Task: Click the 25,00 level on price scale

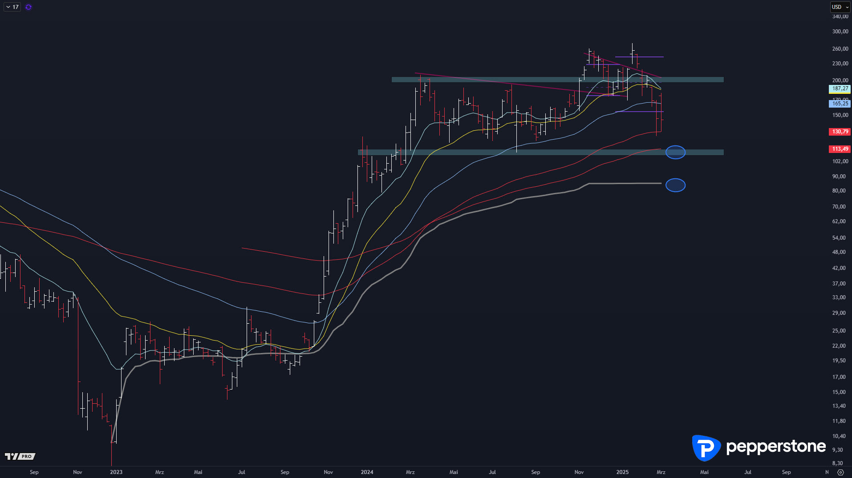Action: (839, 331)
